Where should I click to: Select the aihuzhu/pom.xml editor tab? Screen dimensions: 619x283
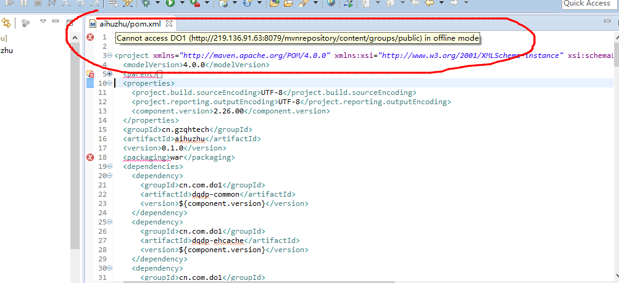coord(130,24)
